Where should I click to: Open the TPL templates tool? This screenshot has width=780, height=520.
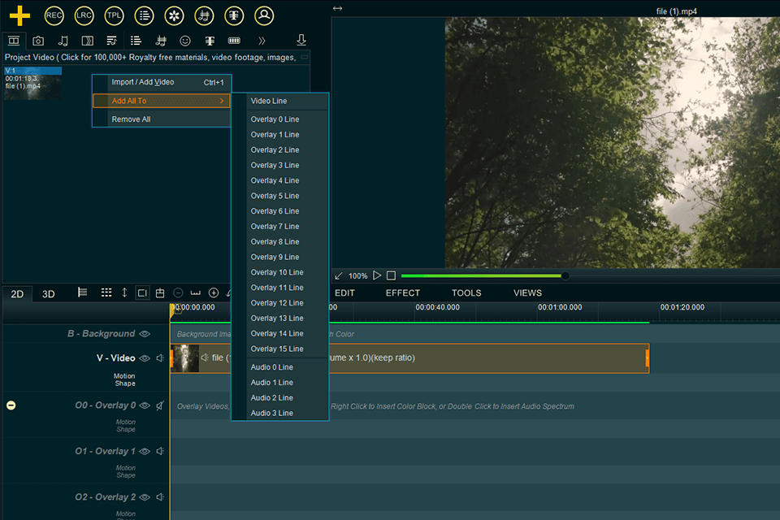click(114, 15)
